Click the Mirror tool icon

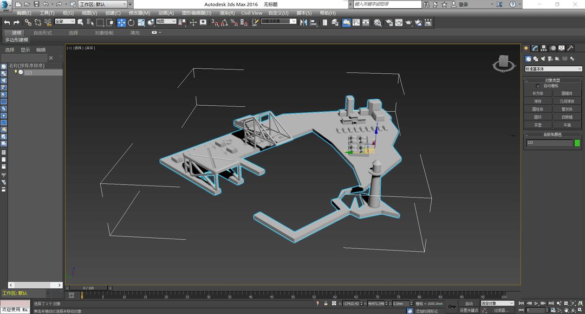click(304, 22)
